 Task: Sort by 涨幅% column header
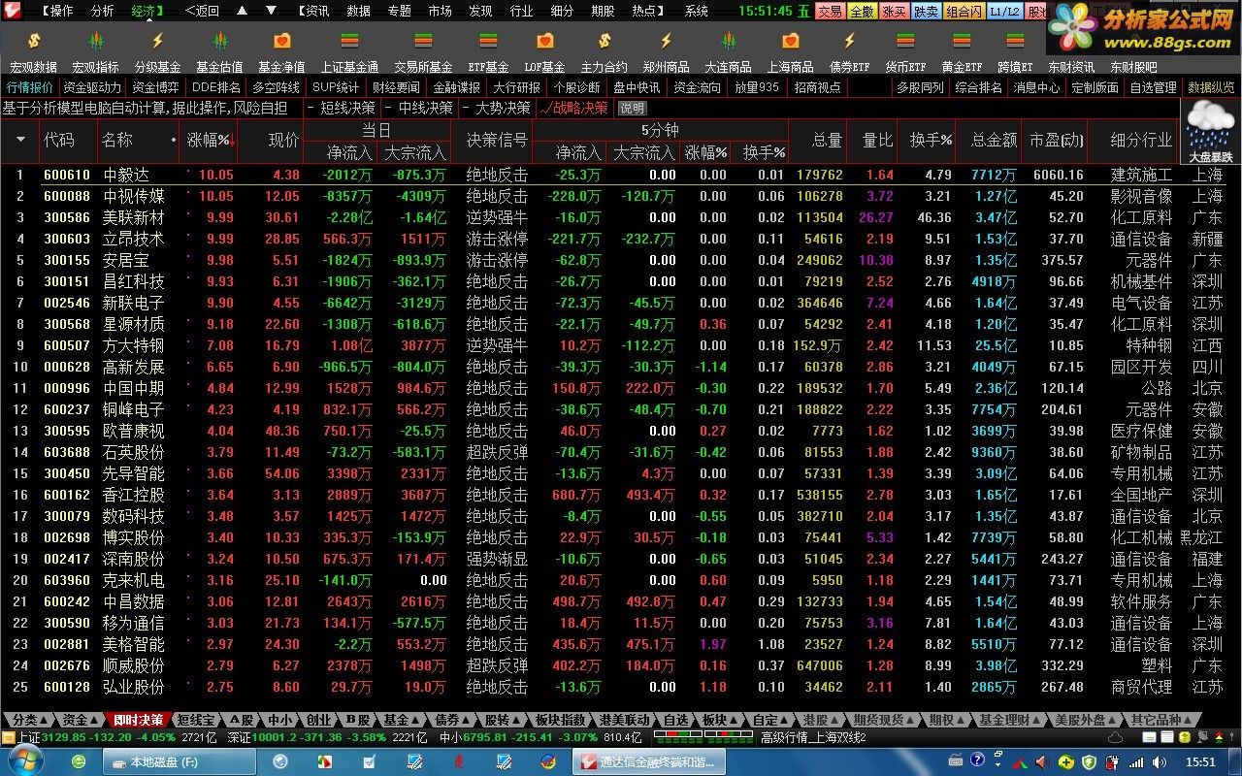tap(210, 140)
